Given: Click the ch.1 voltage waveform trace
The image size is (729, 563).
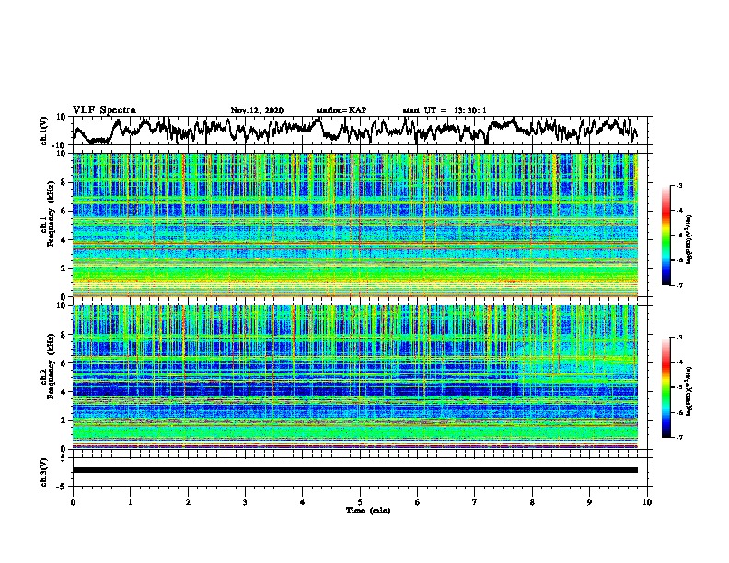Looking at the screenshot, I should [x=355, y=131].
